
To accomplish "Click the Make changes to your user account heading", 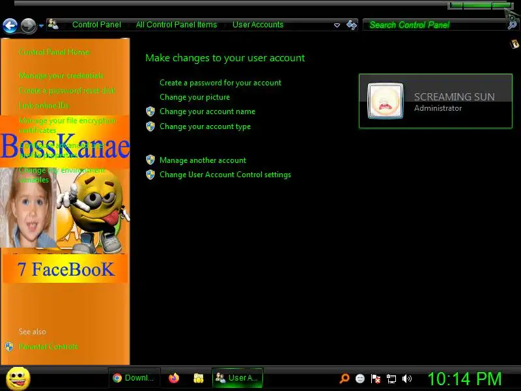I will coord(225,58).
